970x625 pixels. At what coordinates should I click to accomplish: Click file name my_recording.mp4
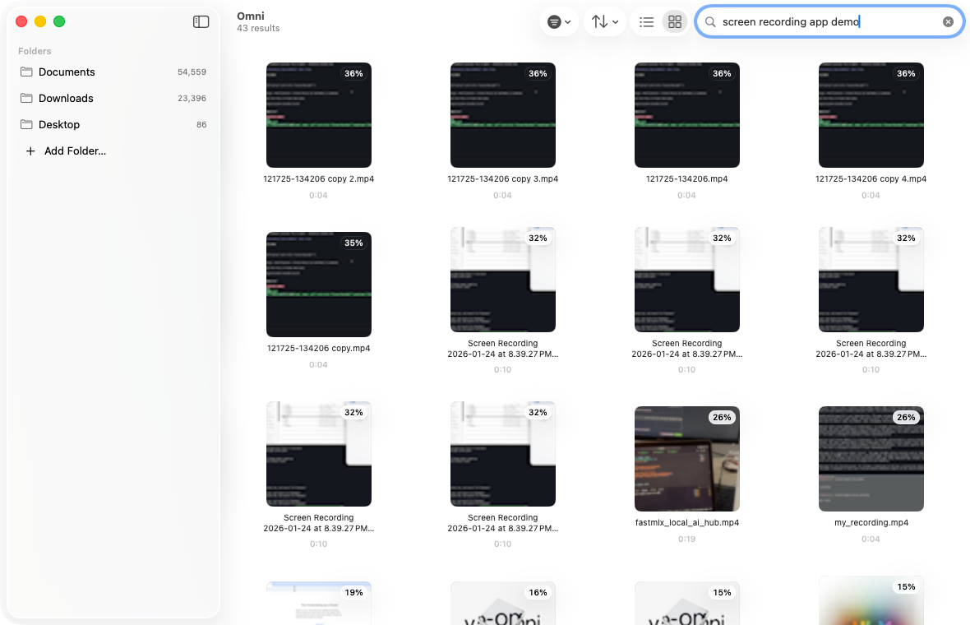coord(871,522)
